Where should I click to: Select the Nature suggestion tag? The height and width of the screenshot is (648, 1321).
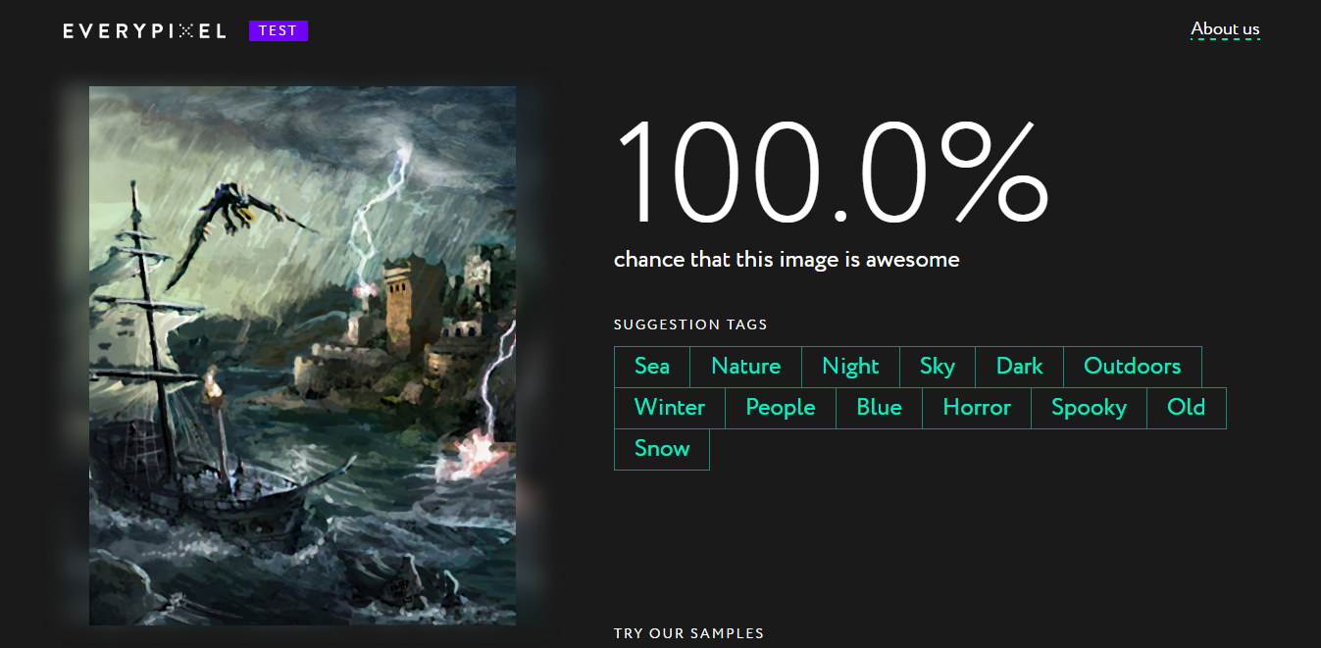(x=746, y=367)
